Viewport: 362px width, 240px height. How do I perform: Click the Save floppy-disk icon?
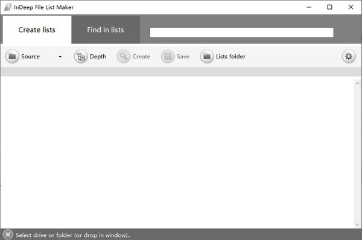pyautogui.click(x=168, y=56)
